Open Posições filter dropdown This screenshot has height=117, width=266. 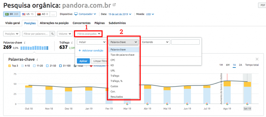(x=12, y=34)
